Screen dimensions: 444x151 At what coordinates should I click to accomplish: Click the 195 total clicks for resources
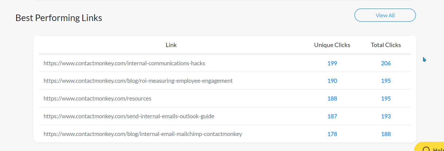click(386, 98)
